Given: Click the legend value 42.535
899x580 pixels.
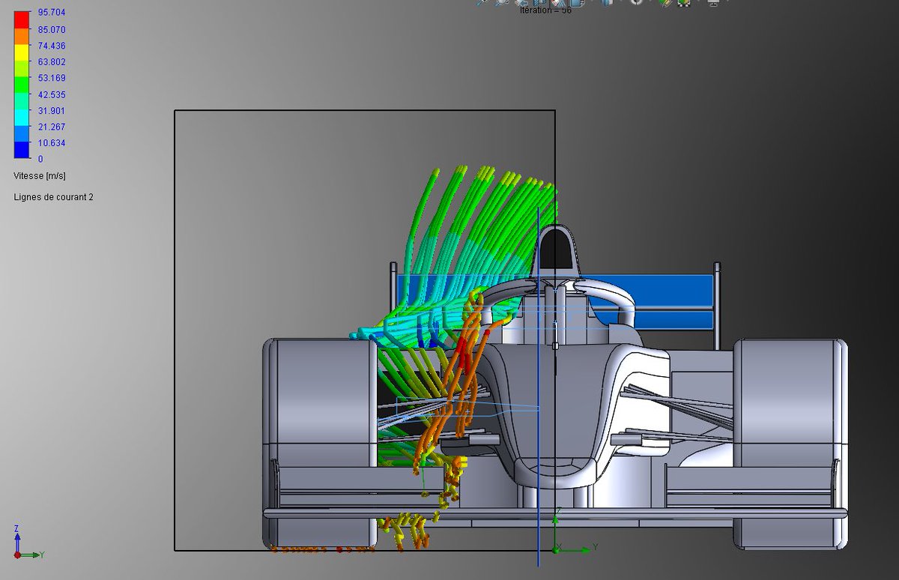Looking at the screenshot, I should click(52, 94).
